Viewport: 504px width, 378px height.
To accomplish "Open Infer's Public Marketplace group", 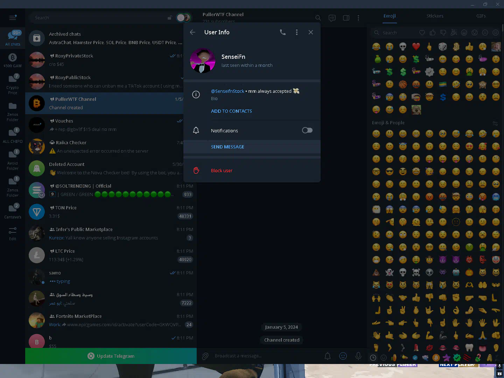I will pyautogui.click(x=111, y=233).
